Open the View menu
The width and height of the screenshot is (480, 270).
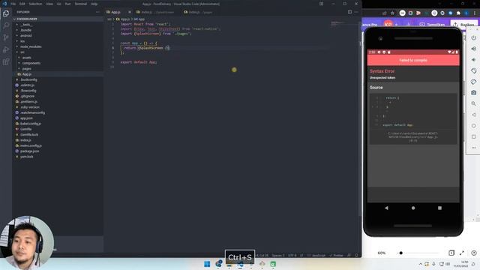tap(49, 4)
